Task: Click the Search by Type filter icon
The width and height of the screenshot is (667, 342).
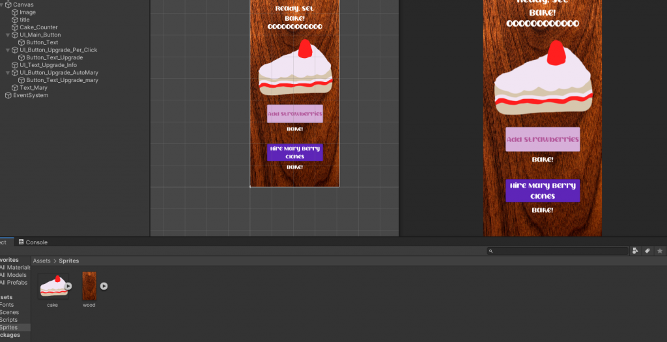Action: (635, 251)
